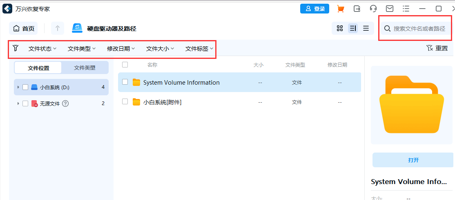Click the 登录 login button
Image resolution: width=455 pixels, height=200 pixels.
pos(314,9)
